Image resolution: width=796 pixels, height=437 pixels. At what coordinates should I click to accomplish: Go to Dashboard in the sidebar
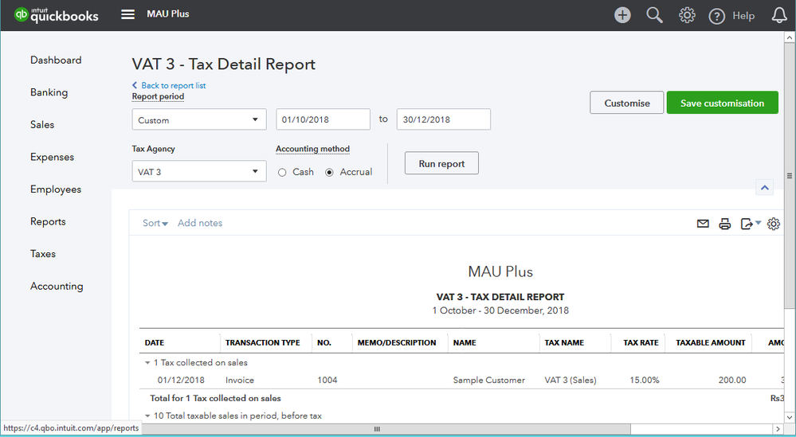[56, 60]
